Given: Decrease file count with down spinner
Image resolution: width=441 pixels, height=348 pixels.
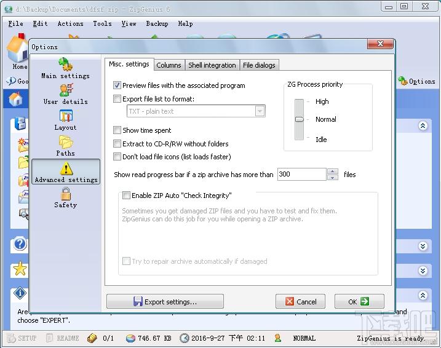Looking at the screenshot, I should pyautogui.click(x=333, y=177).
